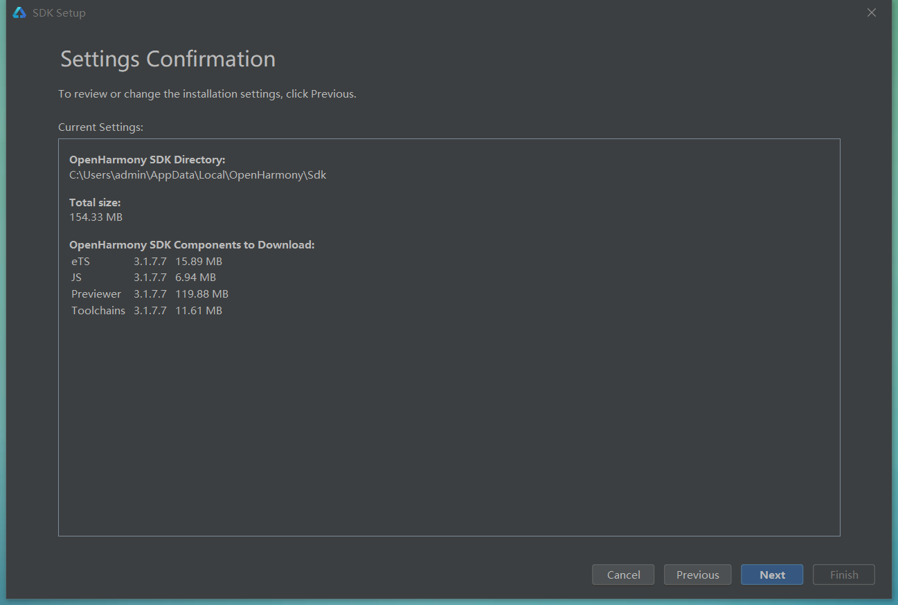Click the Toolchains version number 3.1.7.7
898x605 pixels.
tap(150, 311)
